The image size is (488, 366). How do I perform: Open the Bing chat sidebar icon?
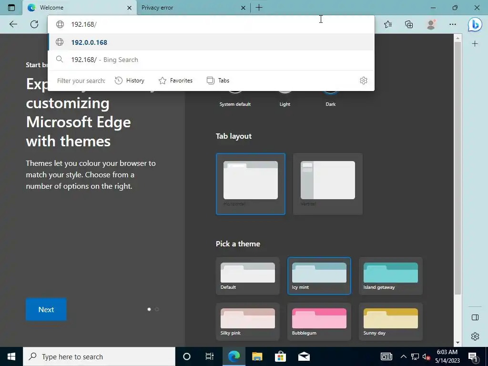(475, 24)
